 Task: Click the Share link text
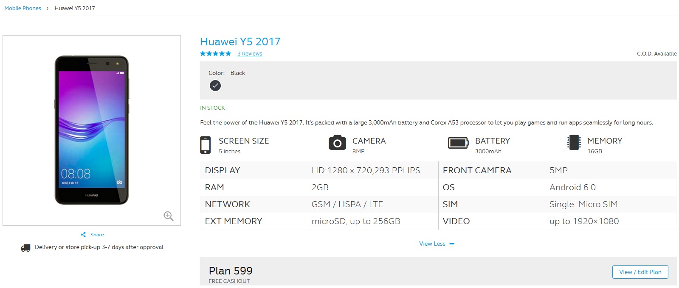97,235
